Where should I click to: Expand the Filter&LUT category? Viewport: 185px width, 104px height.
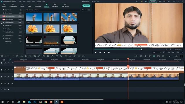(4, 26)
